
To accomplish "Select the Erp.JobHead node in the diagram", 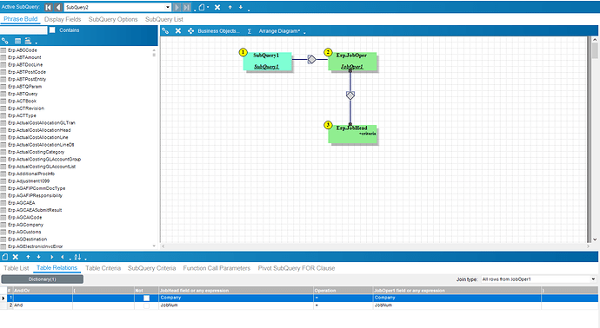I will [x=352, y=134].
